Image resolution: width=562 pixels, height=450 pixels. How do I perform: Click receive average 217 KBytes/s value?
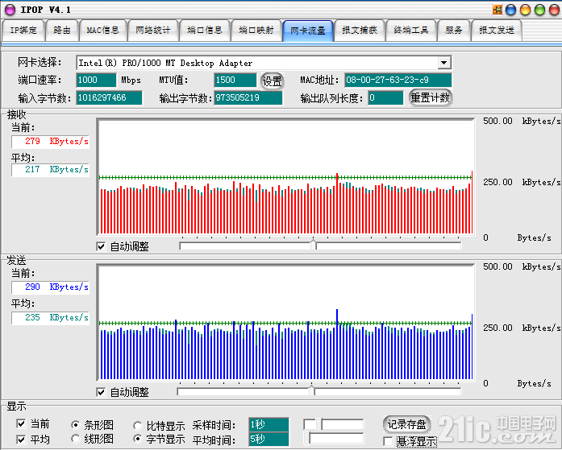tap(50, 170)
